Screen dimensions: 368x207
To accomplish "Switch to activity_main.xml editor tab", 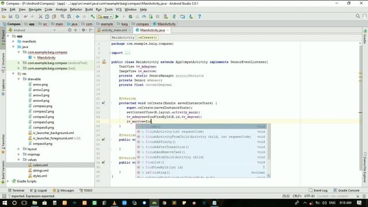I will pyautogui.click(x=114, y=30).
